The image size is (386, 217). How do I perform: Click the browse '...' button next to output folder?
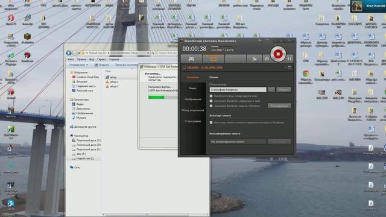(271, 90)
